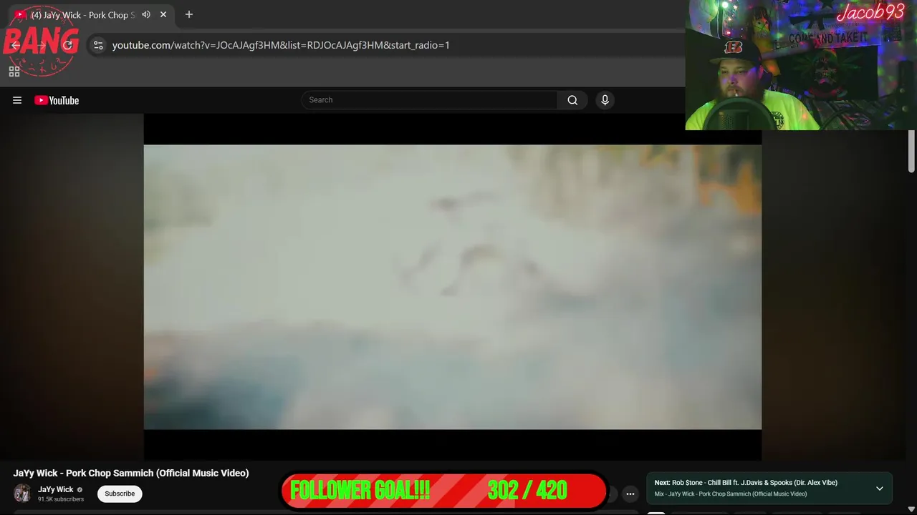Start voice search with microphone icon
The image size is (917, 515).
click(x=605, y=100)
